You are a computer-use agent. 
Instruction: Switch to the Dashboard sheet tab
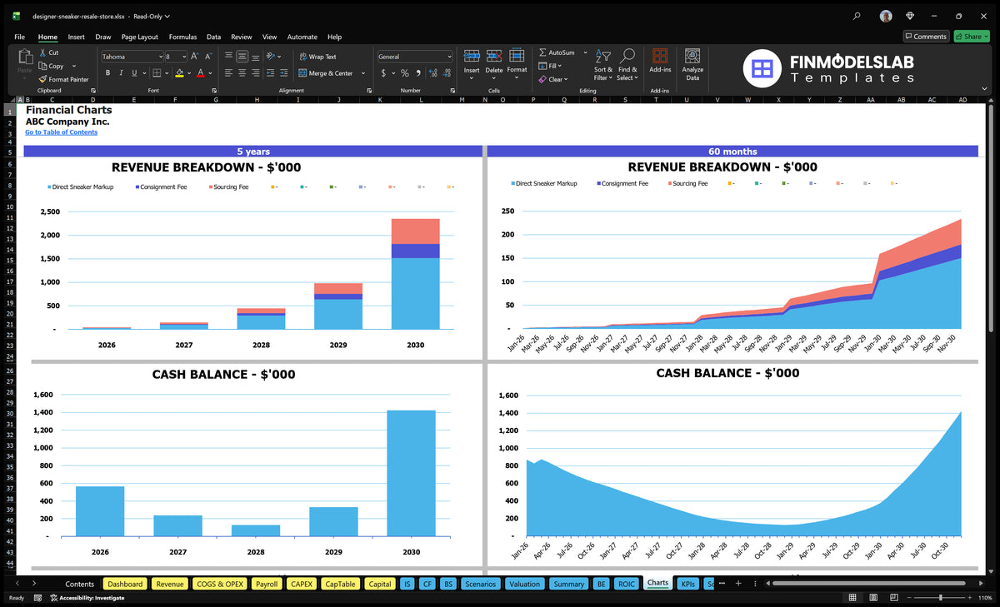pyautogui.click(x=125, y=584)
